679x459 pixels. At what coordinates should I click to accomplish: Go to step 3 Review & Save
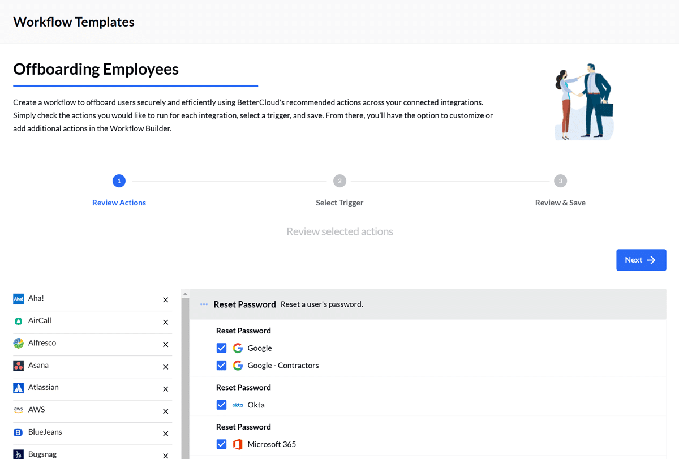(560, 203)
